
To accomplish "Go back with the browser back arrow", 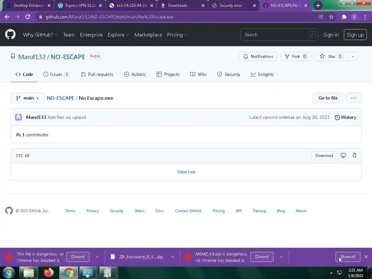I will click(7, 17).
